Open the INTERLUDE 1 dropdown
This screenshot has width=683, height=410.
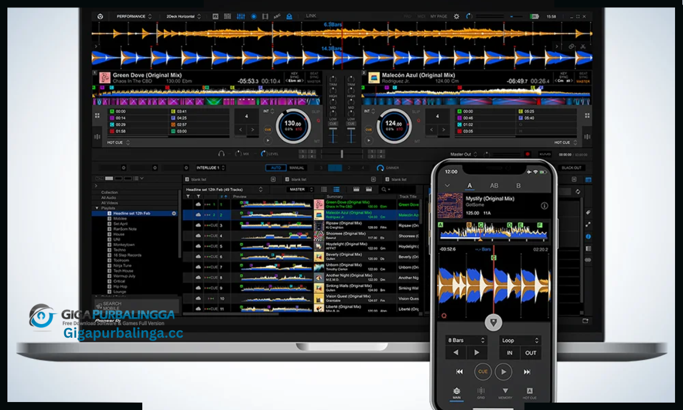click(209, 168)
